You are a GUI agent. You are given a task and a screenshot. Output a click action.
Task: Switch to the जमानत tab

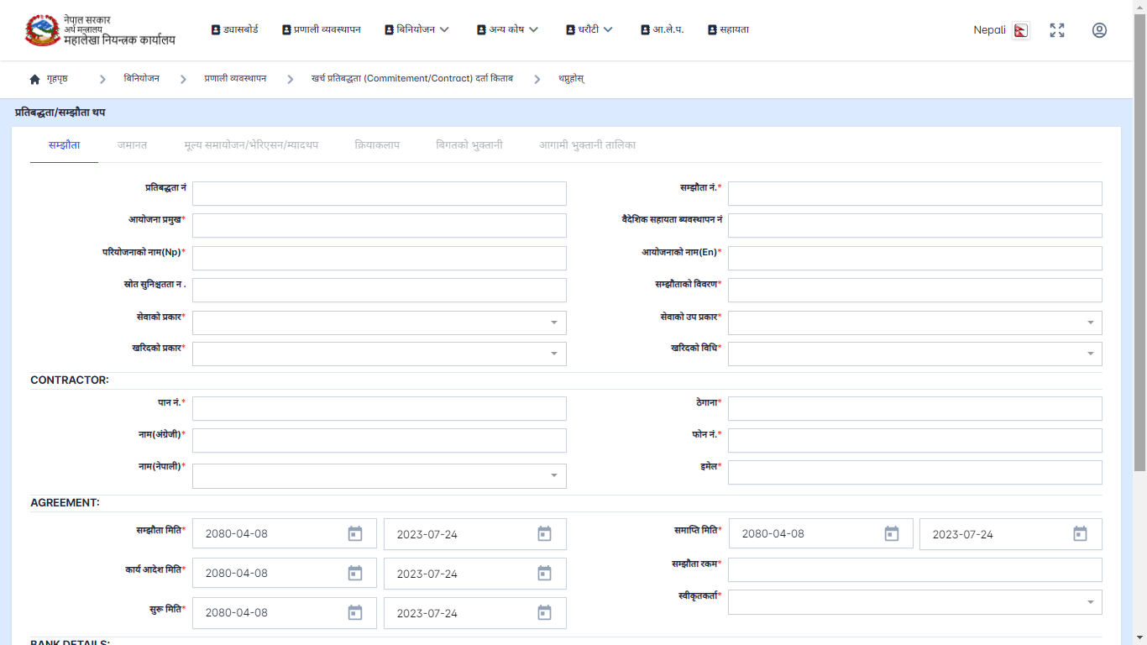coord(132,145)
